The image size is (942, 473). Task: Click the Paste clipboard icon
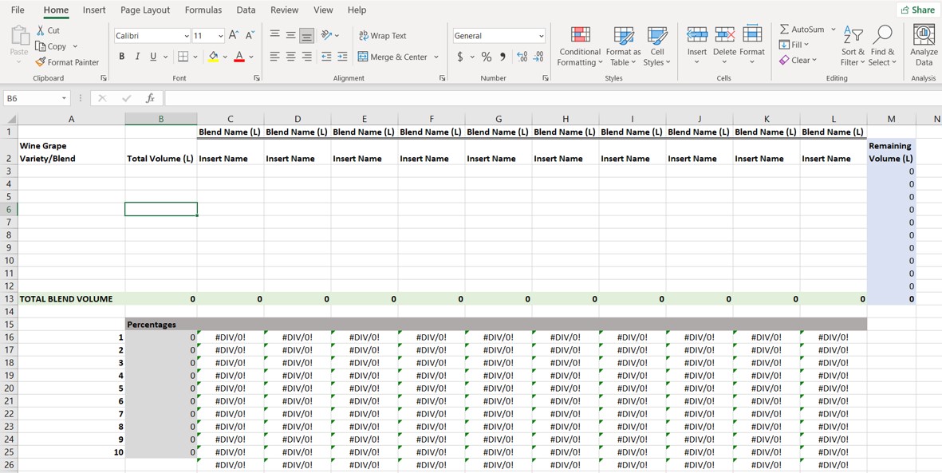pyautogui.click(x=19, y=36)
